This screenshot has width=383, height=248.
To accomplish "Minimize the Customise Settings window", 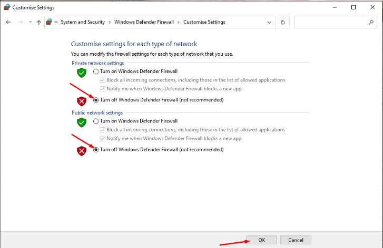I will click(335, 7).
